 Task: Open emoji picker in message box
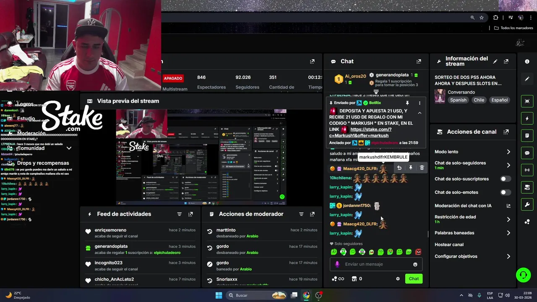click(415, 264)
